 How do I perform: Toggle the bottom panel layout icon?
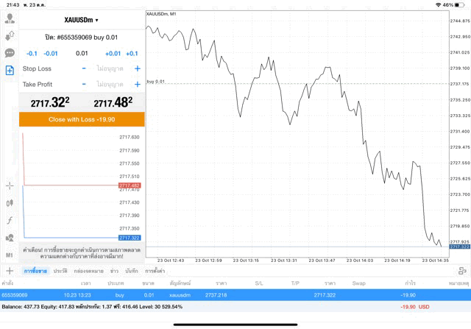coord(461,271)
